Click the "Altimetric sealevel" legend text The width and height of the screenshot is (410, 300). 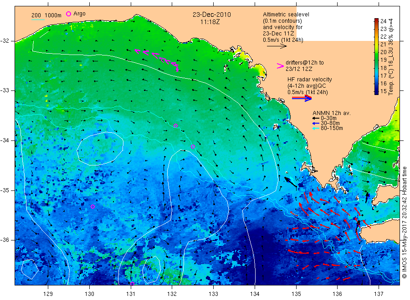286,15
